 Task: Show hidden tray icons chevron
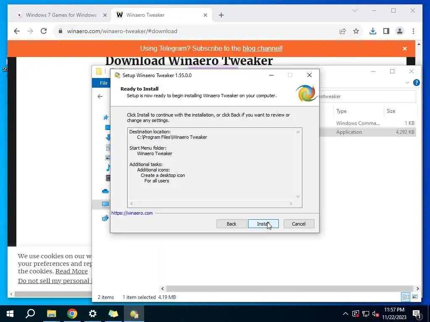[x=346, y=314]
